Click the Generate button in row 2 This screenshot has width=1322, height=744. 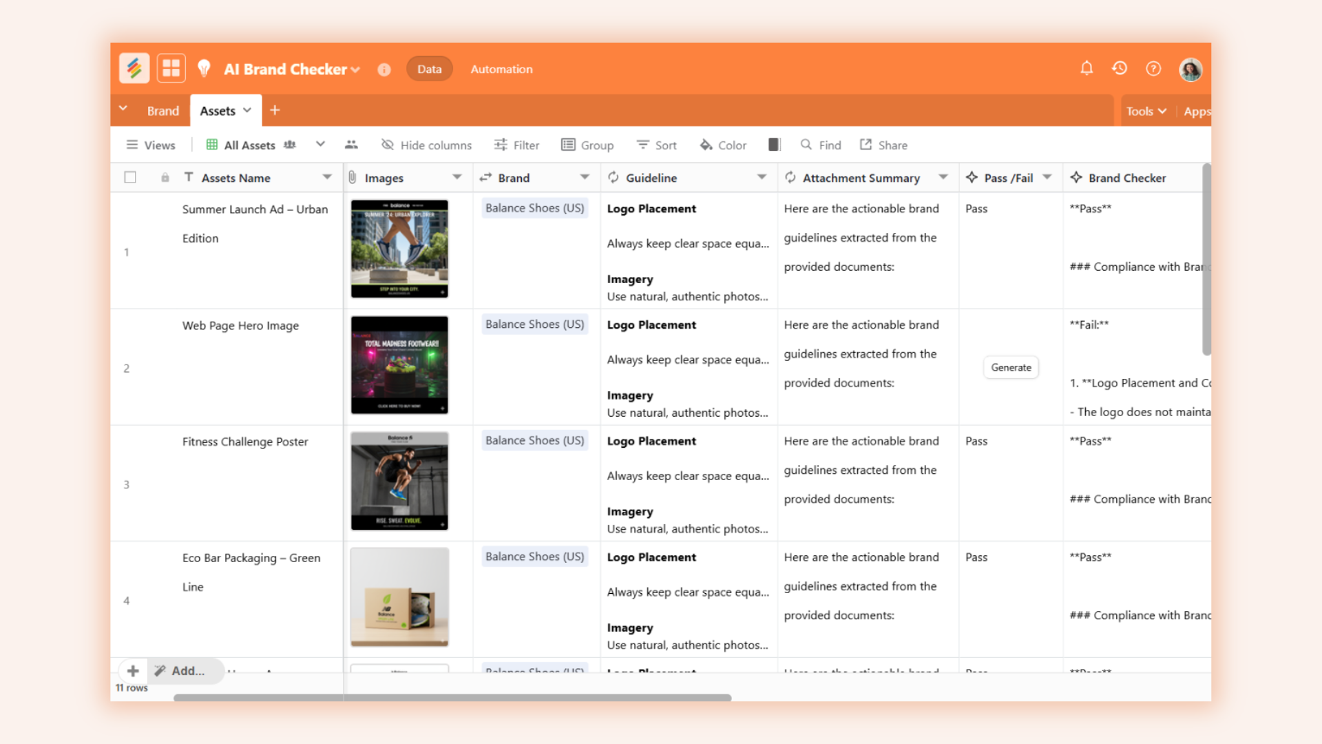point(1011,367)
